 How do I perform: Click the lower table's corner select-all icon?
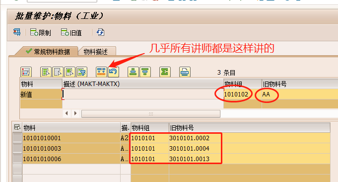coord(17,127)
